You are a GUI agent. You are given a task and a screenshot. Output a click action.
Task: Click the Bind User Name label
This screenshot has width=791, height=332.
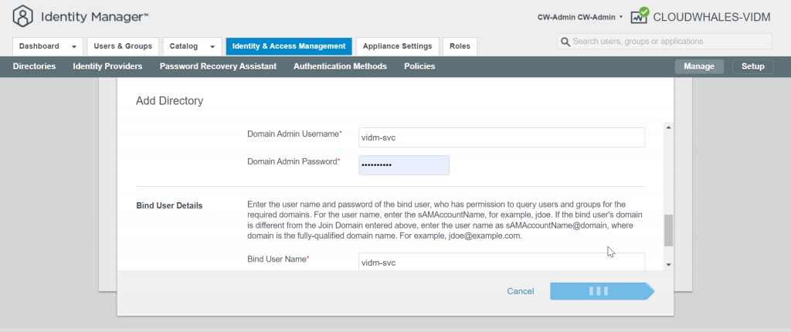(278, 259)
